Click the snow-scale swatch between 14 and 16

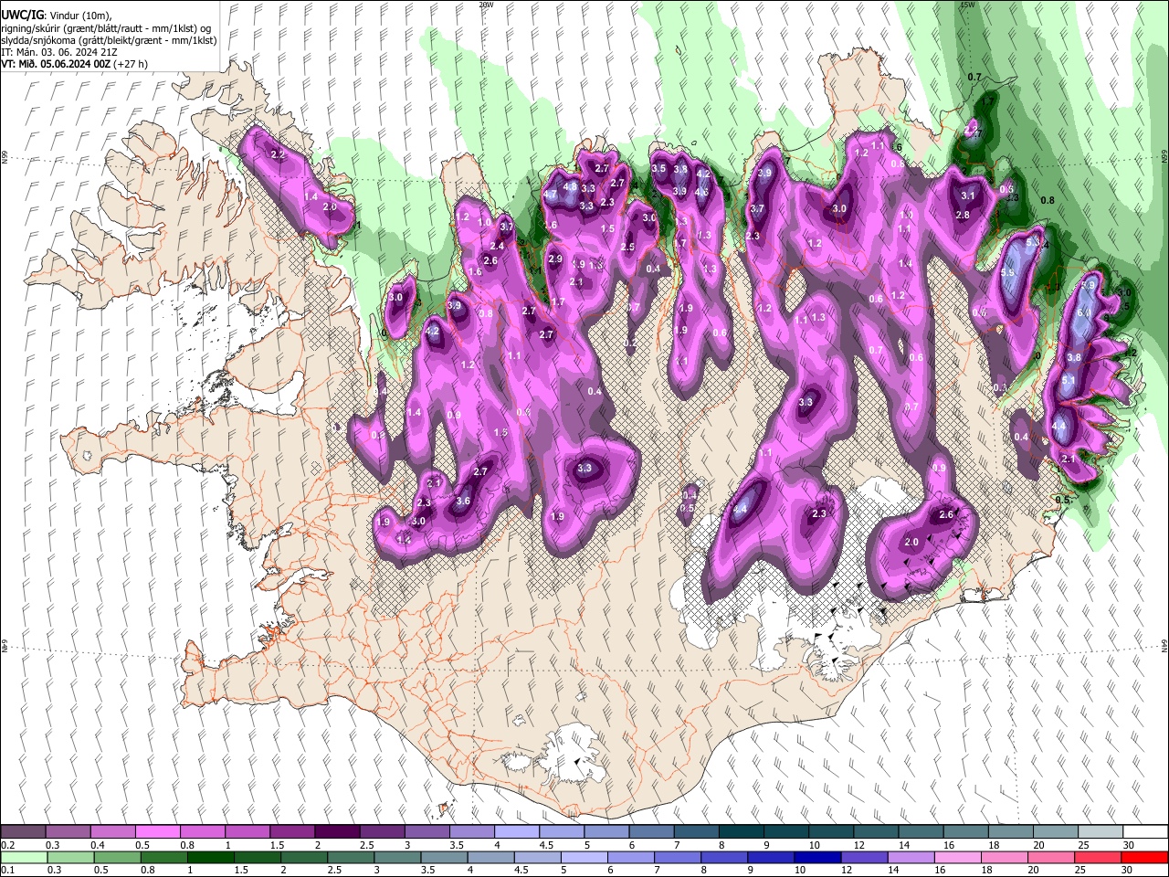point(921,832)
